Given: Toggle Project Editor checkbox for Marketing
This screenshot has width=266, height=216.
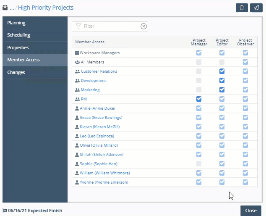Looking at the screenshot, I should pyautogui.click(x=222, y=90).
